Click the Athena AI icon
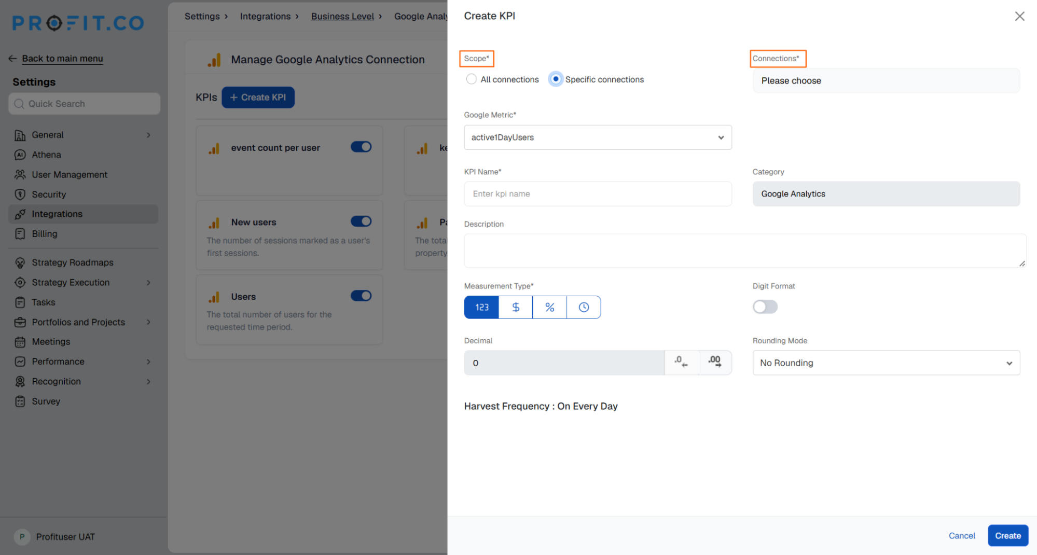The width and height of the screenshot is (1037, 555). click(20, 155)
